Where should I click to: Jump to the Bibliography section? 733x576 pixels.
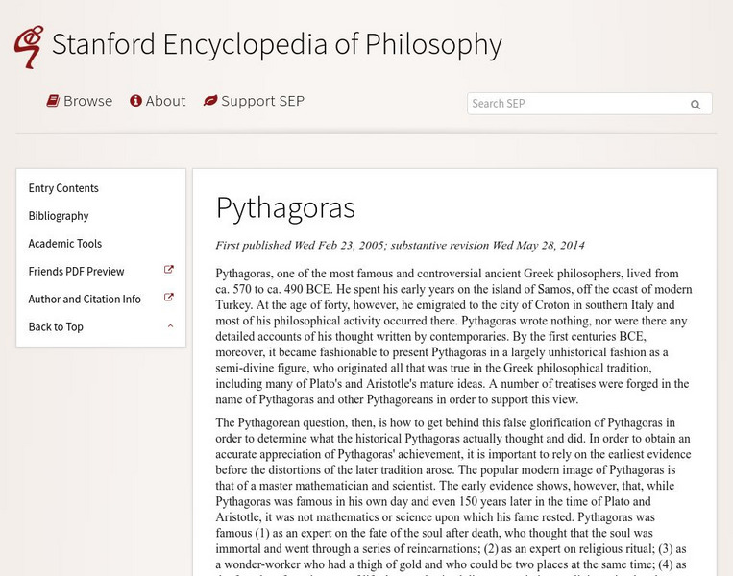tap(59, 216)
